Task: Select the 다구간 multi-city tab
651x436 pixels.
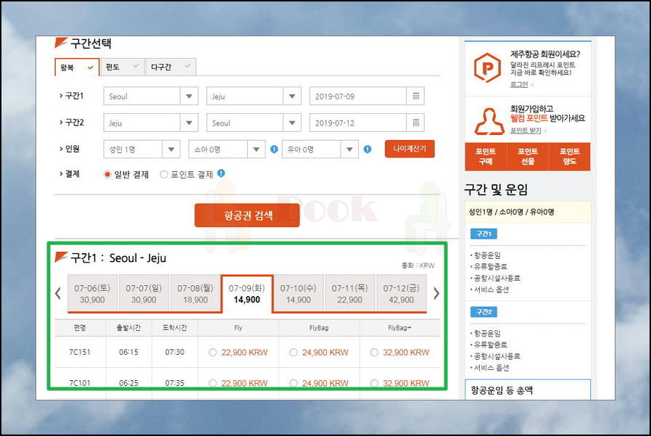Action: (170, 67)
